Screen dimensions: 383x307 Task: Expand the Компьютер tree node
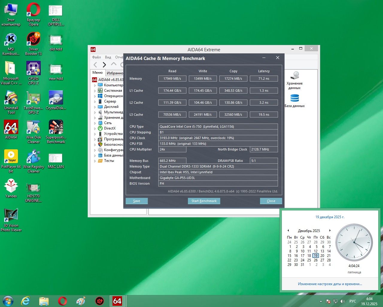tap(95, 85)
